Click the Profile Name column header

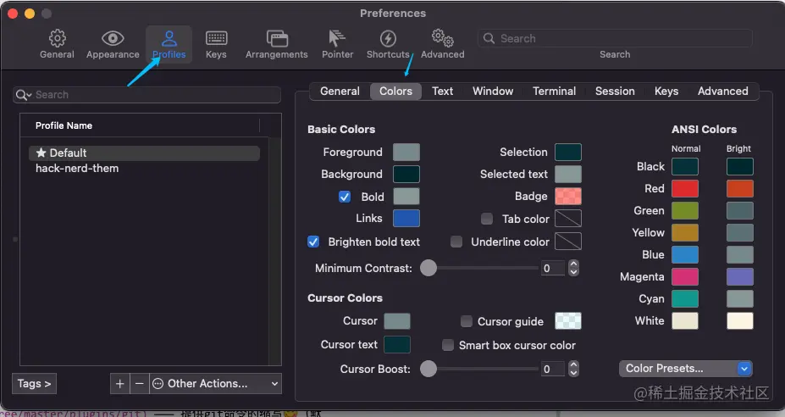pos(141,125)
